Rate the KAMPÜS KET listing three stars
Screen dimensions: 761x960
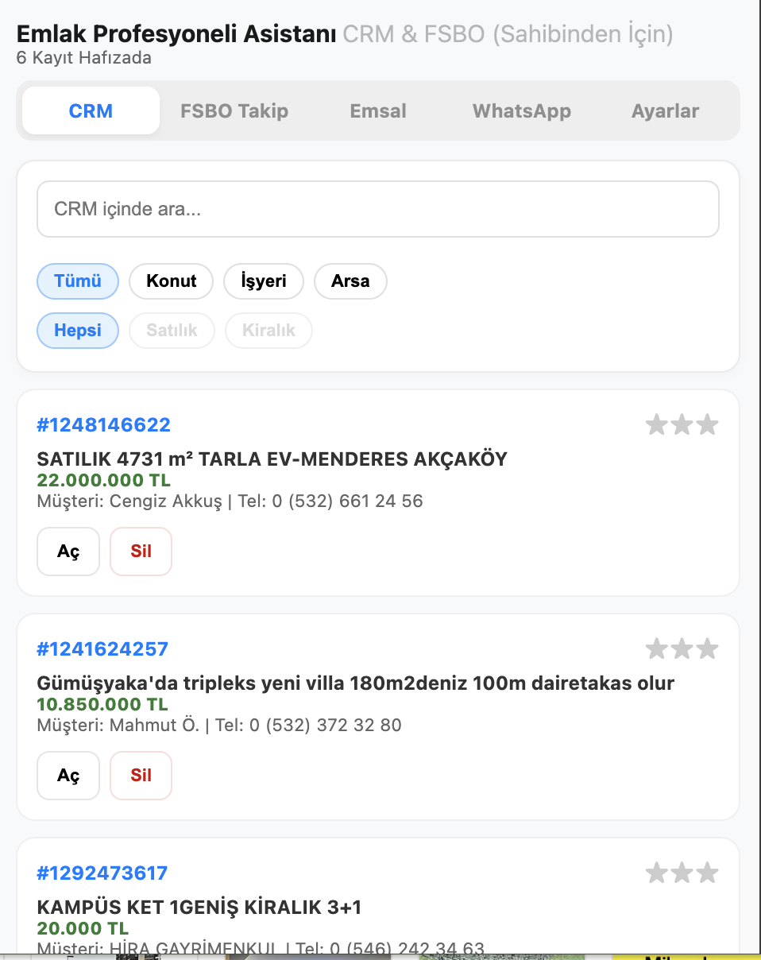click(707, 872)
